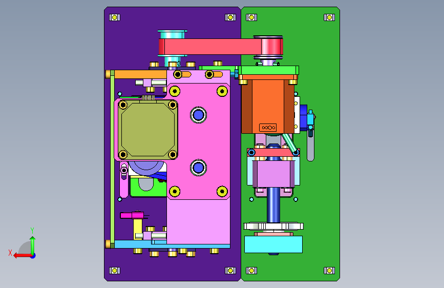
Task: Select the violet coupling housing on the shaft
Action: tap(273, 174)
